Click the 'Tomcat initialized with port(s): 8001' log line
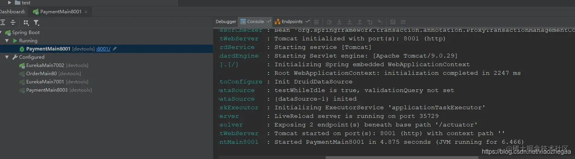 point(360,39)
